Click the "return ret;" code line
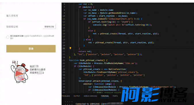The width and height of the screenshot is (194, 105). (85, 51)
